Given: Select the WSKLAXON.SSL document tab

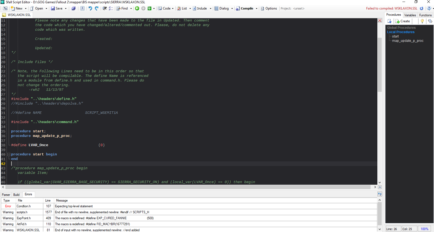Looking at the screenshot, I should click(x=17, y=15).
